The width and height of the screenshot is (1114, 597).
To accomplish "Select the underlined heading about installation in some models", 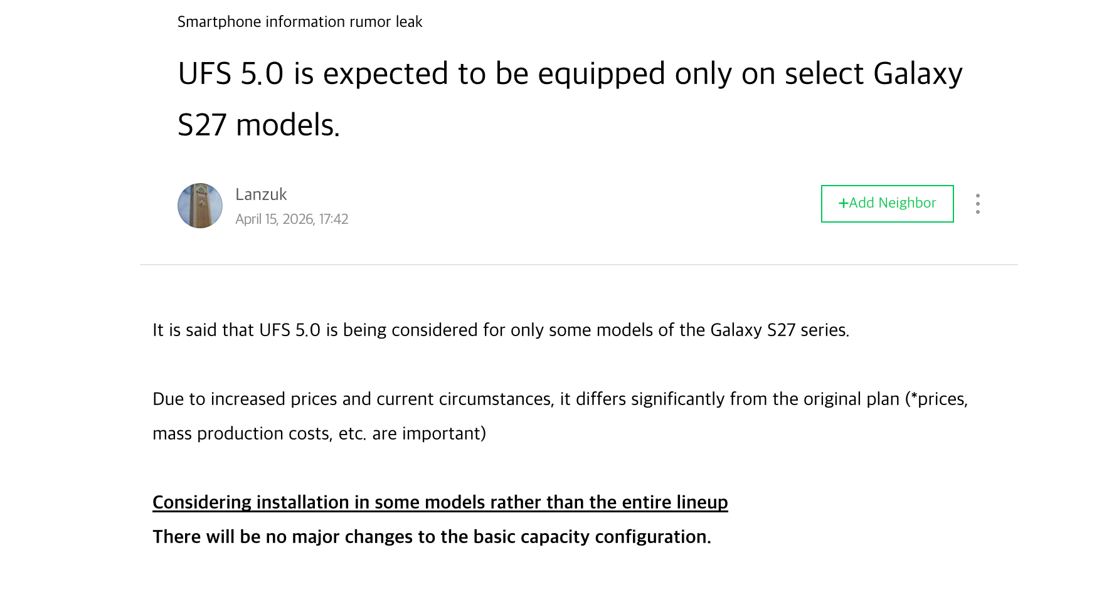I will point(440,502).
